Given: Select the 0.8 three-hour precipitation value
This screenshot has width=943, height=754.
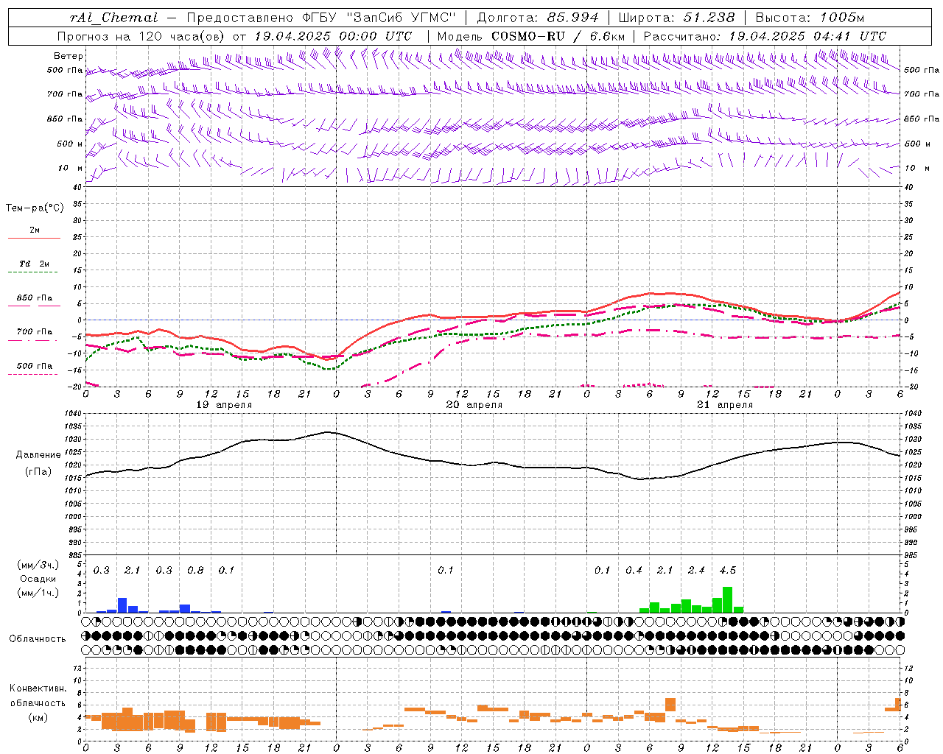Looking at the screenshot, I should 195,571.
